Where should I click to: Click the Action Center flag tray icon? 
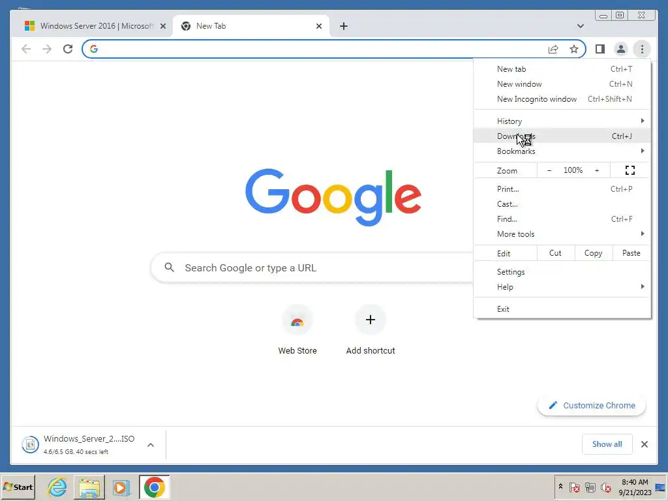[x=574, y=487]
